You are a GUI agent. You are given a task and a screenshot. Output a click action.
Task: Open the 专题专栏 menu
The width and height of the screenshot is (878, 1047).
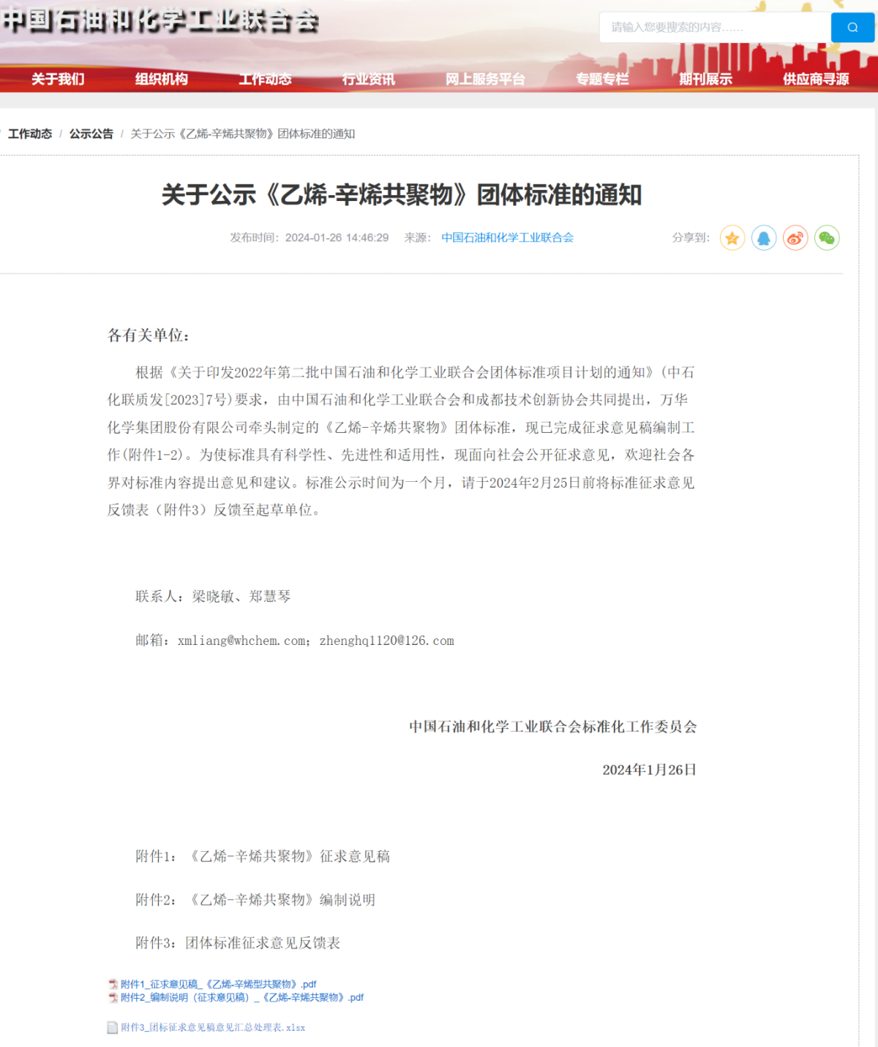[602, 79]
